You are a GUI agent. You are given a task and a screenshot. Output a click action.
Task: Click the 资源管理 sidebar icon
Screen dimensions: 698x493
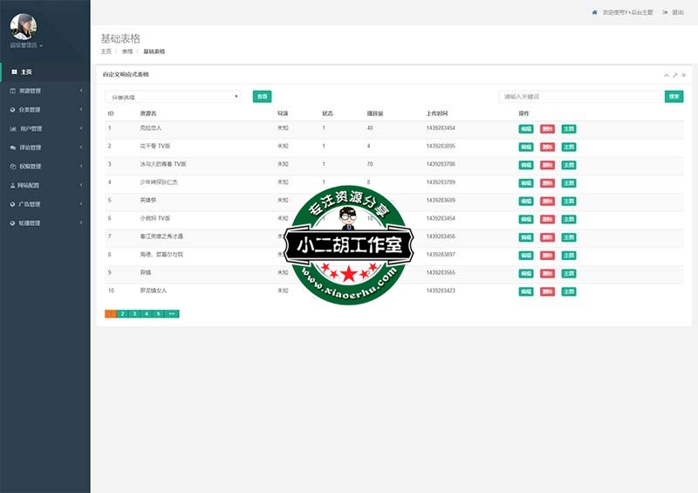[12, 91]
